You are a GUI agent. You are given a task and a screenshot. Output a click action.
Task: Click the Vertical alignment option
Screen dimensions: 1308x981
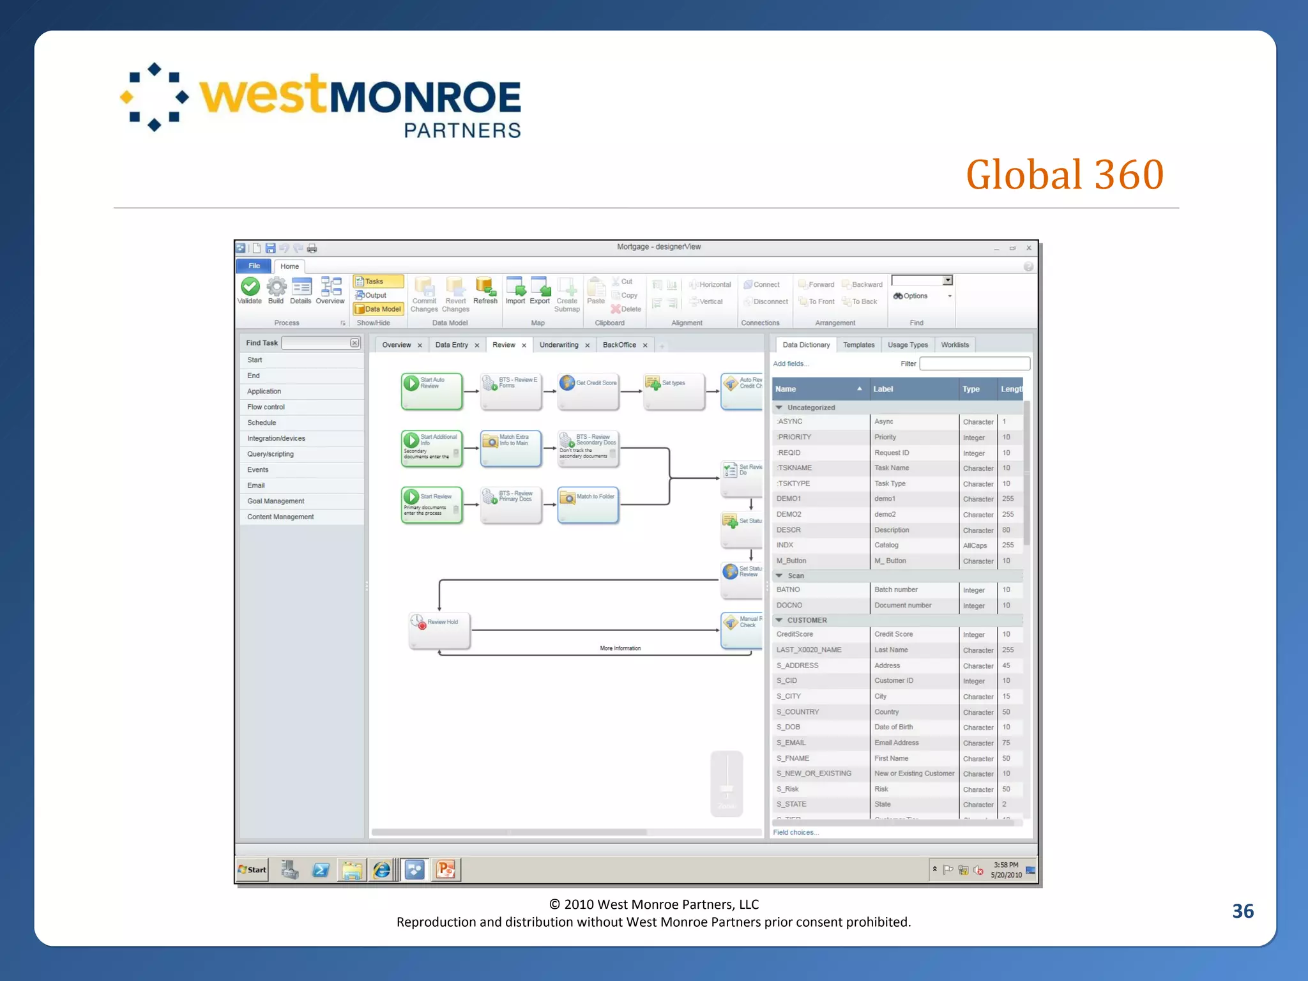(x=706, y=301)
